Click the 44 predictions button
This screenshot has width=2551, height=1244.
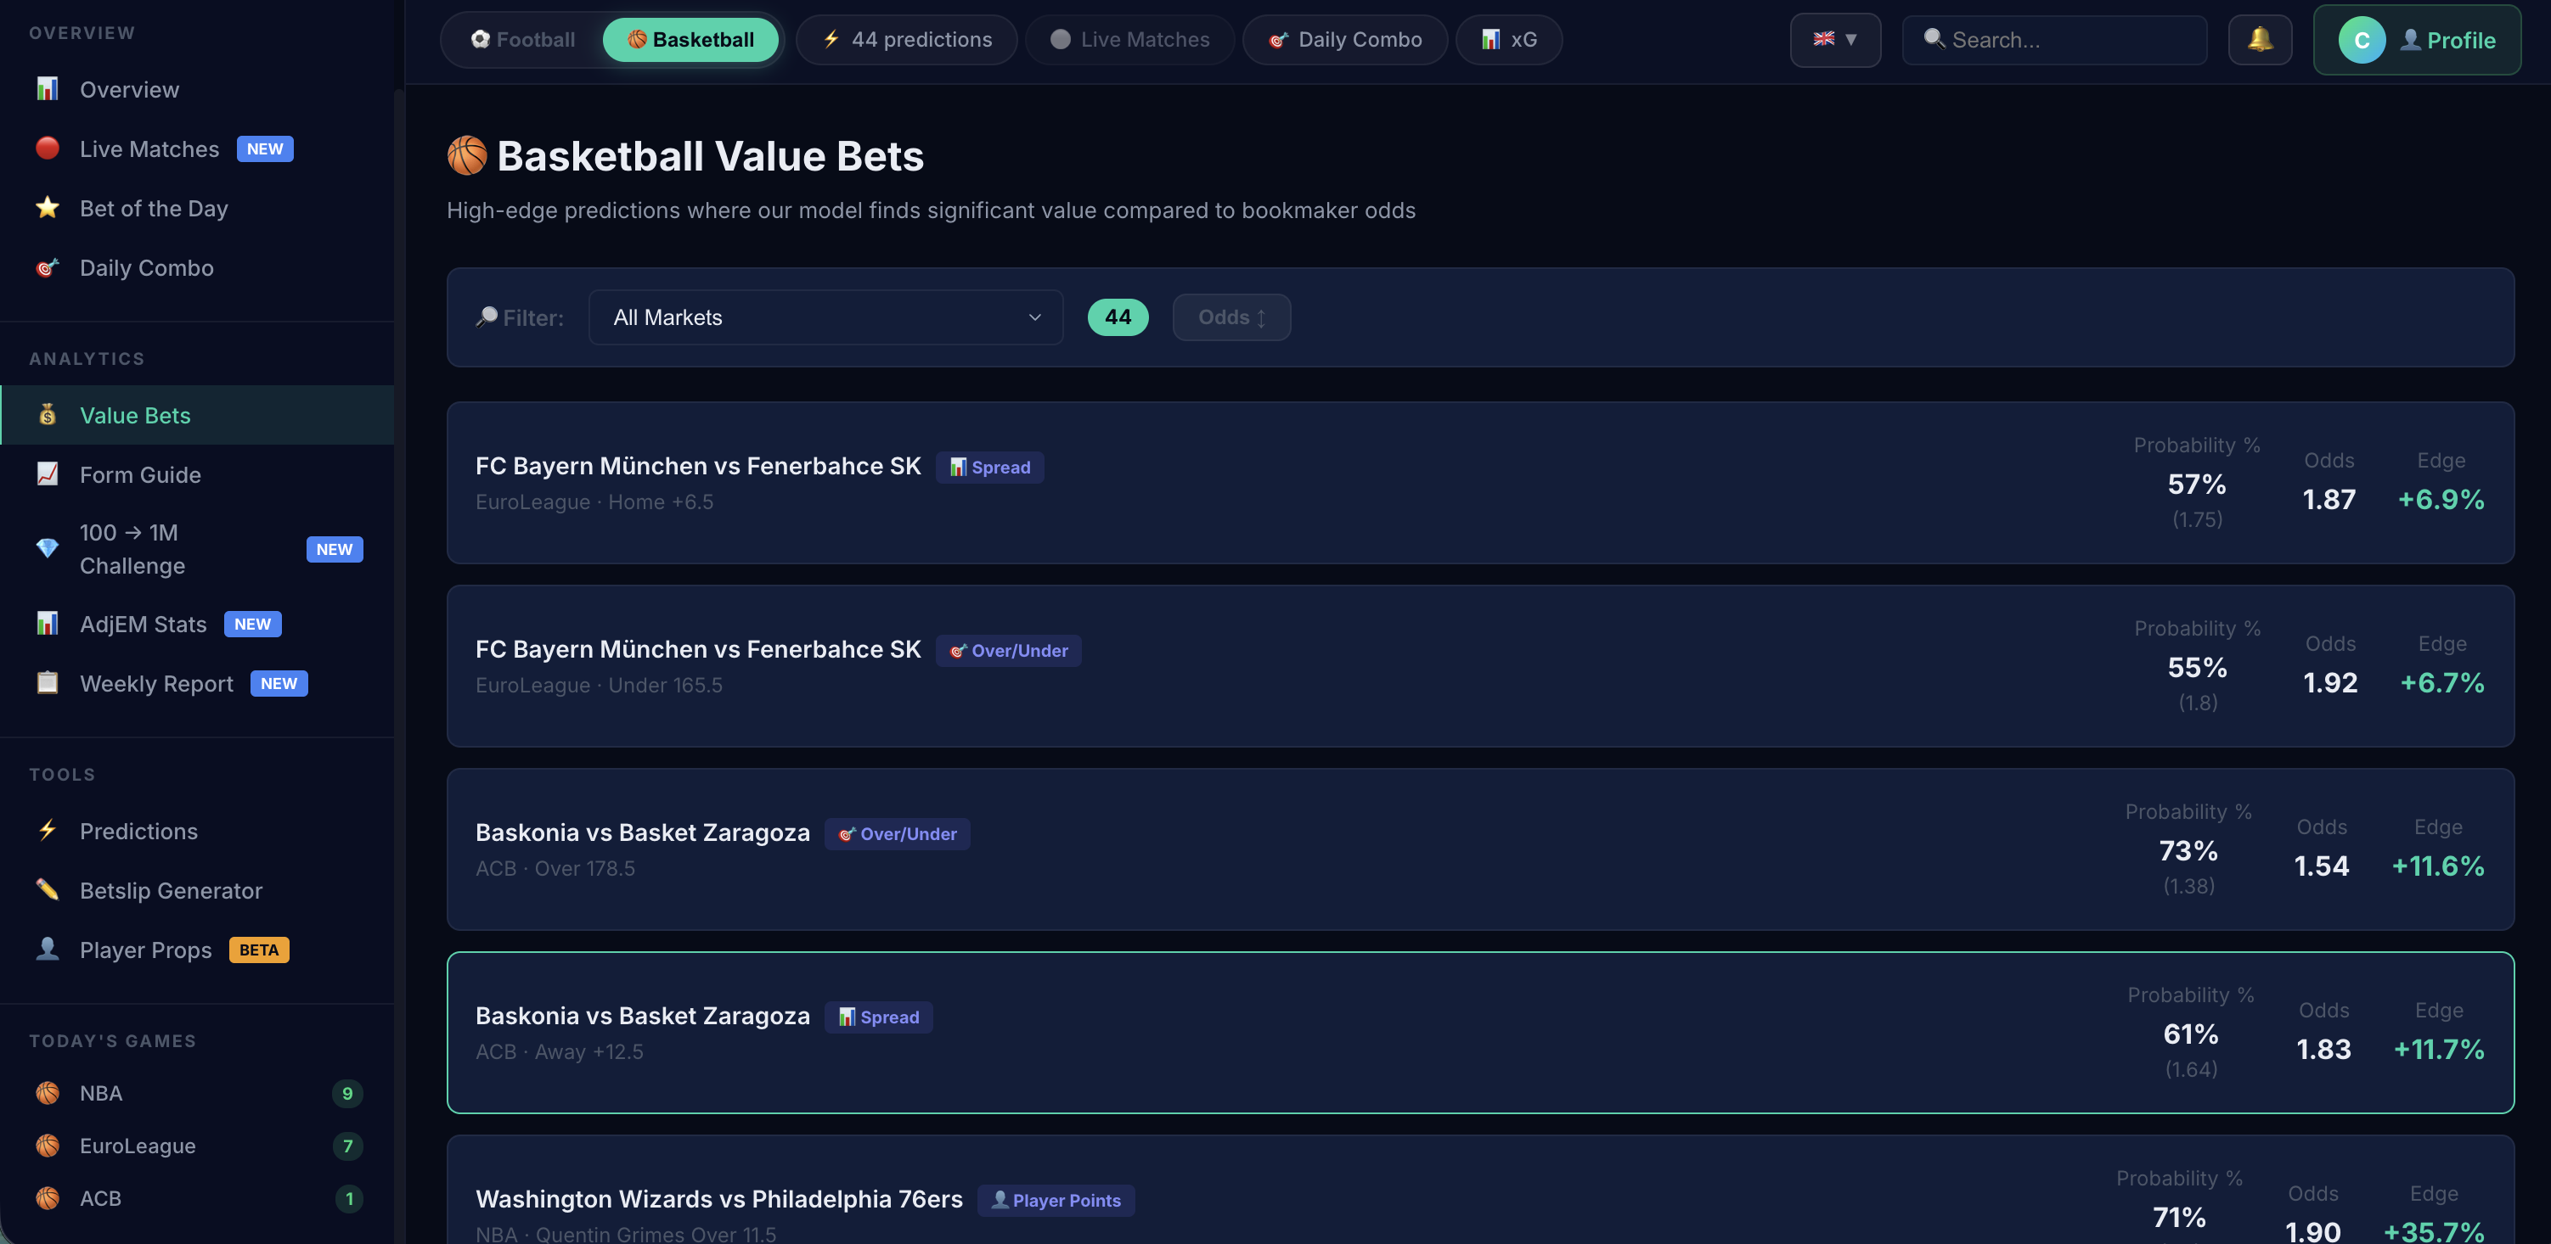906,40
